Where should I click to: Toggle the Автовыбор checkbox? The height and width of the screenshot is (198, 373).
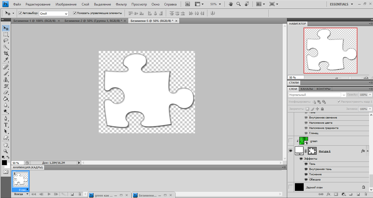pyautogui.click(x=20, y=13)
